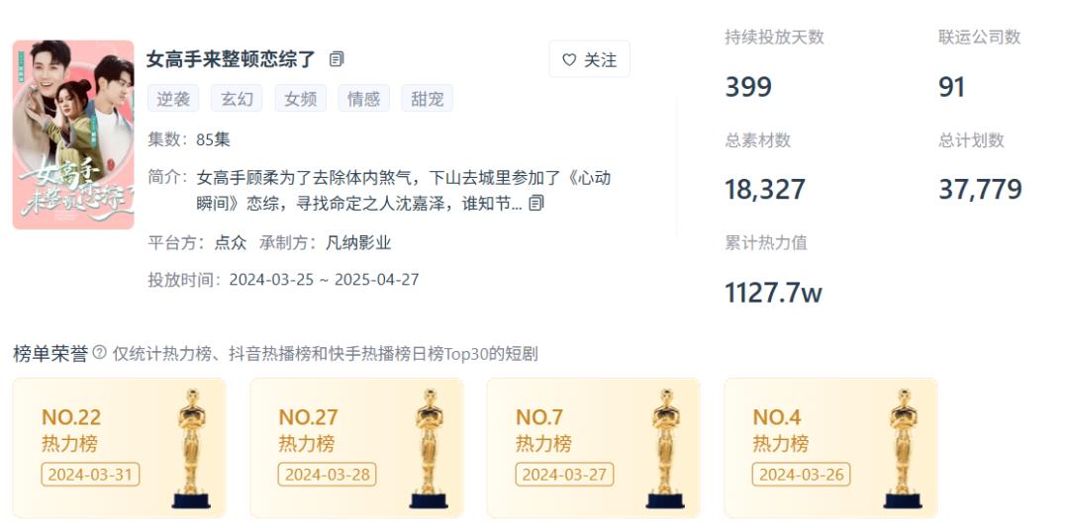Click the 2024-03-26 date badge

pyautogui.click(x=802, y=475)
